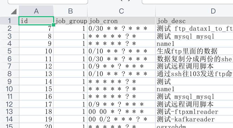Click job_cron cell '0/9 * * ? * * *' in row 7
This screenshot has width=233, height=128.
click(121, 66)
